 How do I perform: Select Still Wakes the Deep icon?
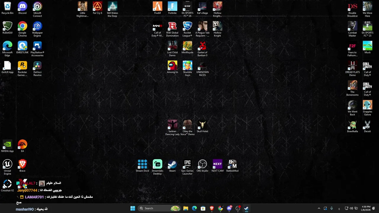(113, 9)
